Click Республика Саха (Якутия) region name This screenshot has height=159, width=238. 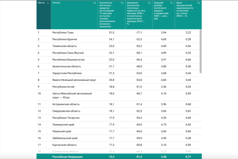67,53
